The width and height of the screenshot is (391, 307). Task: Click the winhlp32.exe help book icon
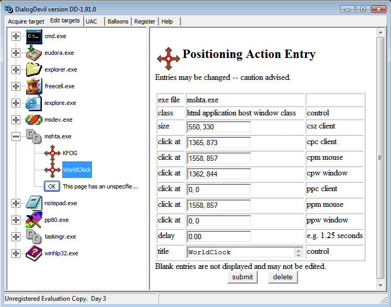click(x=33, y=253)
